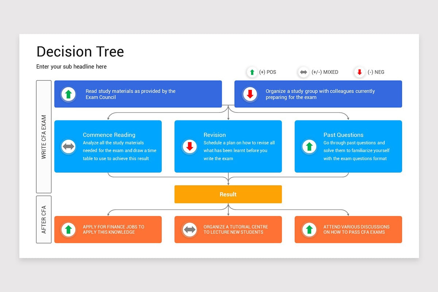Select mixed arrow icon in Organize Tutorial Centre
438x292 pixels.
(189, 230)
